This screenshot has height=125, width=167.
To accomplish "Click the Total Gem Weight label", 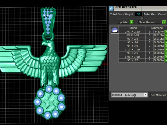I will click(122, 14).
